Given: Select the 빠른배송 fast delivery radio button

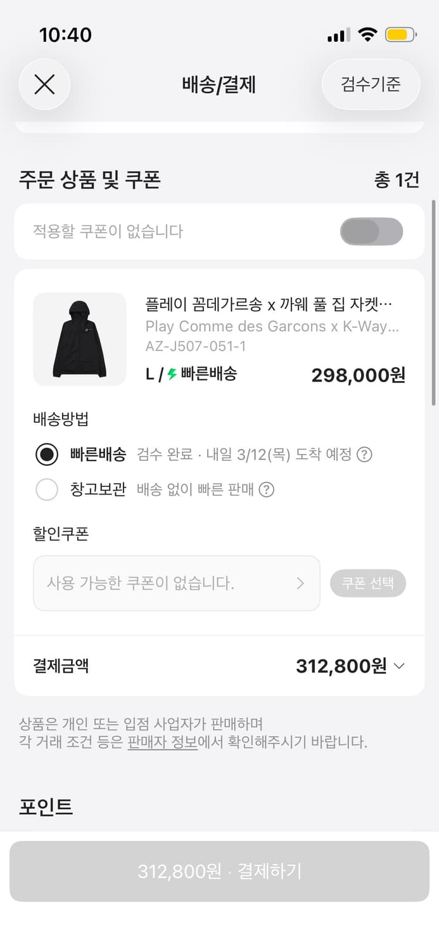Looking at the screenshot, I should [47, 455].
